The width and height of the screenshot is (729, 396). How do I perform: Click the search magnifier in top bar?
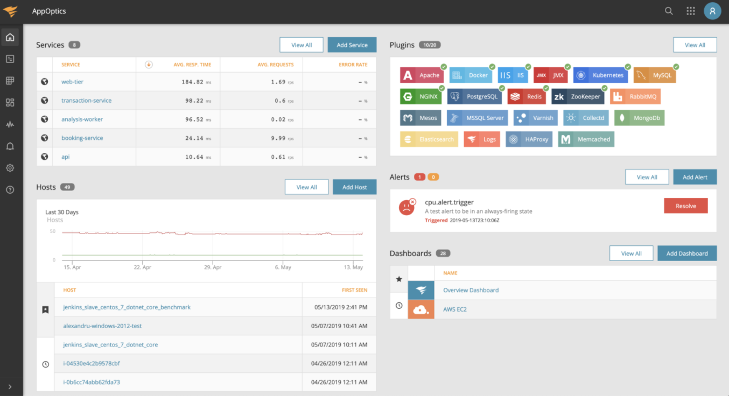pos(669,11)
